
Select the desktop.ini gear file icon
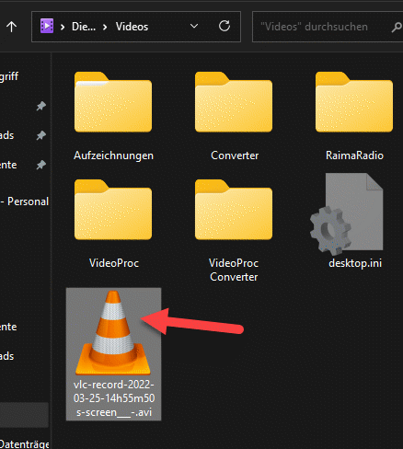tap(347, 214)
